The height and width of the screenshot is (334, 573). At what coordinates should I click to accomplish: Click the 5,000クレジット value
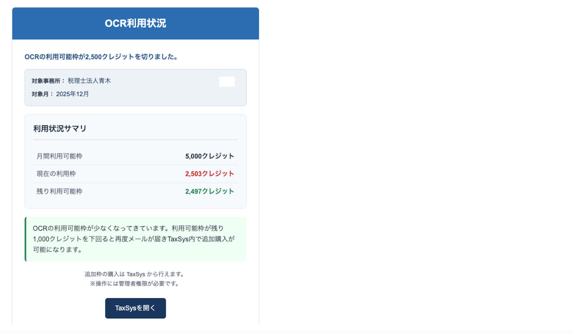coord(210,156)
